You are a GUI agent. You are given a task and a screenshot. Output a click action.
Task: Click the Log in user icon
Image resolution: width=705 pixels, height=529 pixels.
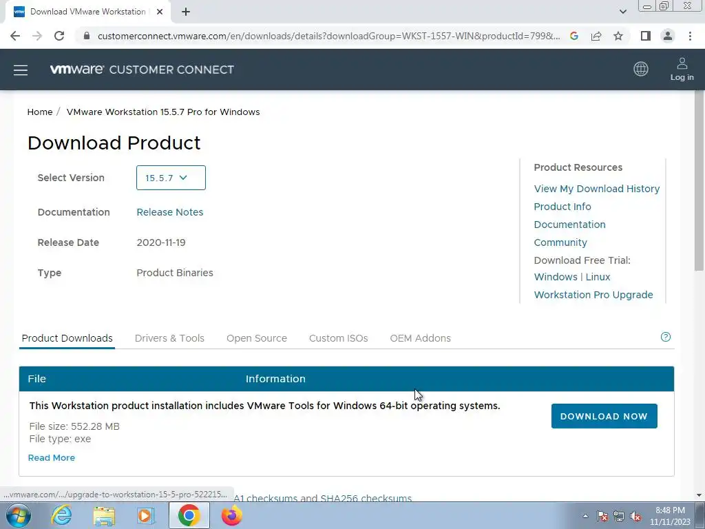(682, 70)
